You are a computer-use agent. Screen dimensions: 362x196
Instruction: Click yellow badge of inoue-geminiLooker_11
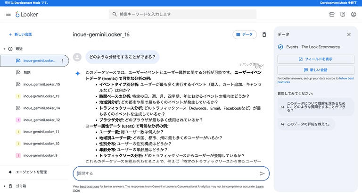pos(18,132)
